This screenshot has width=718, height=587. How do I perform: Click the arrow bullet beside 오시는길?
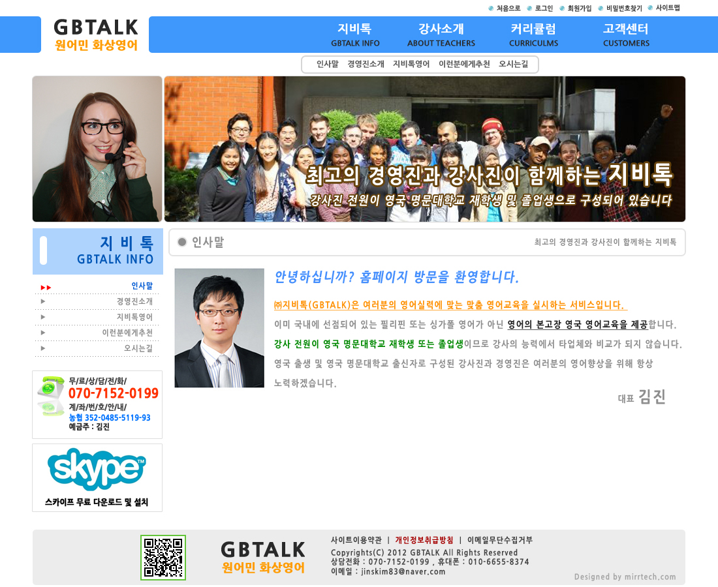coord(43,348)
